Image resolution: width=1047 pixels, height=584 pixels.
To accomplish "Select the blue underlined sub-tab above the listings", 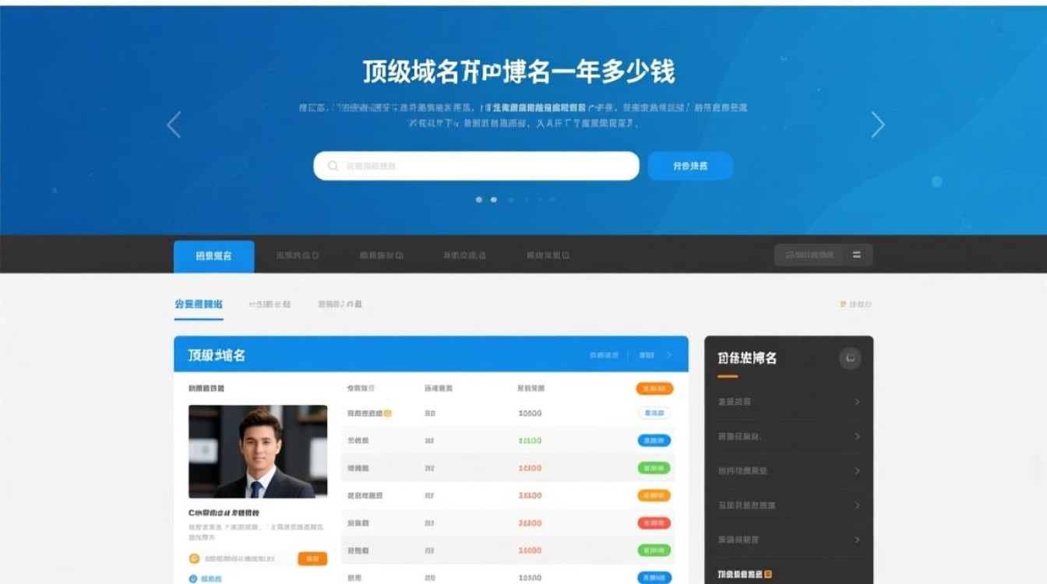I will 197,303.
